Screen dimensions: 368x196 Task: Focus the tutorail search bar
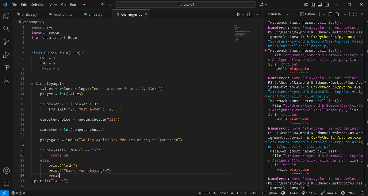tap(185, 5)
